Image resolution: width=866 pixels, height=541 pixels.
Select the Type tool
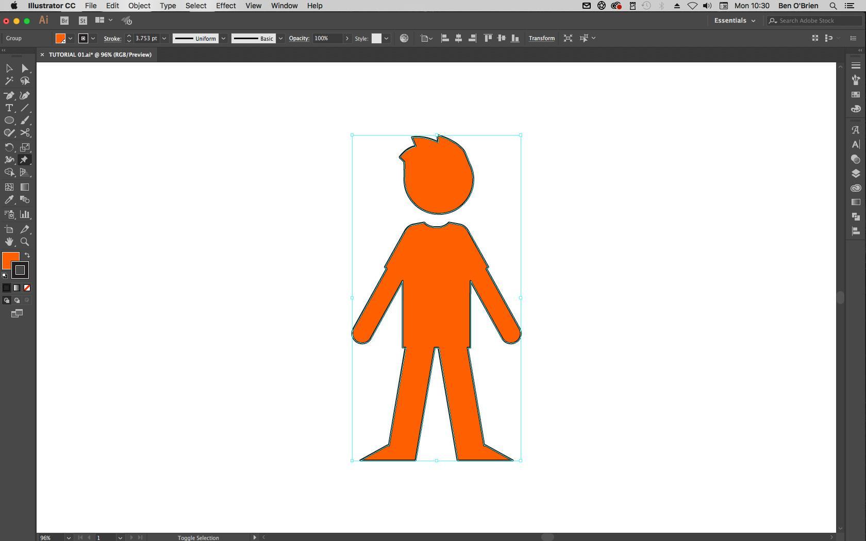point(9,108)
